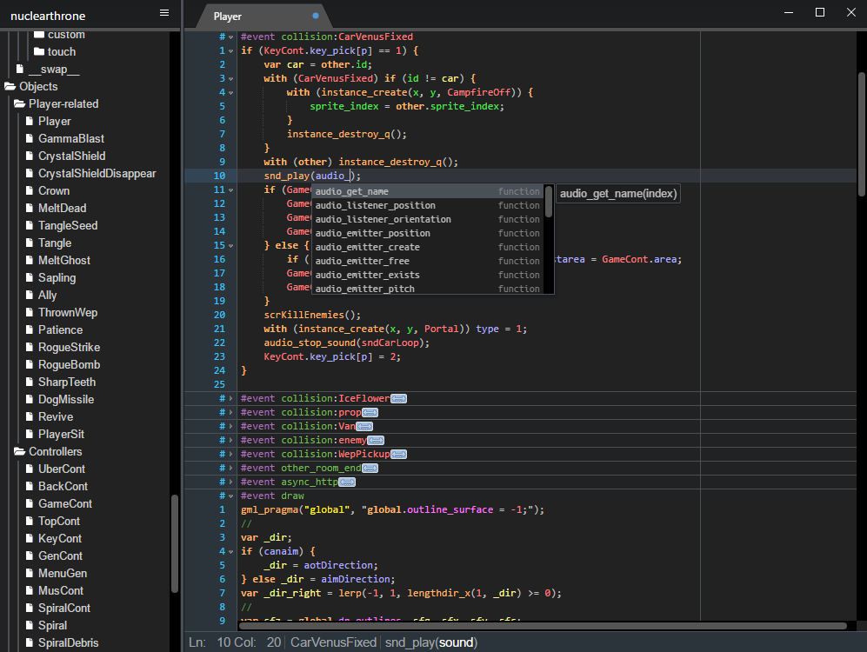Viewport: 867px width, 652px height.
Task: Collapse the fold arrow on line 15 else
Action: click(231, 245)
